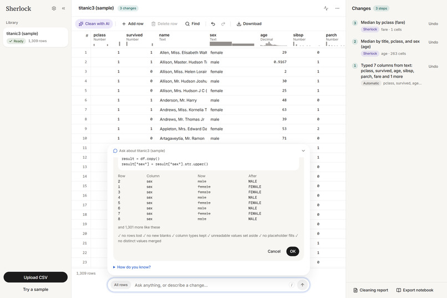Open step 3 Median by pclass (fare)
This screenshot has height=298, width=447.
[x=383, y=23]
